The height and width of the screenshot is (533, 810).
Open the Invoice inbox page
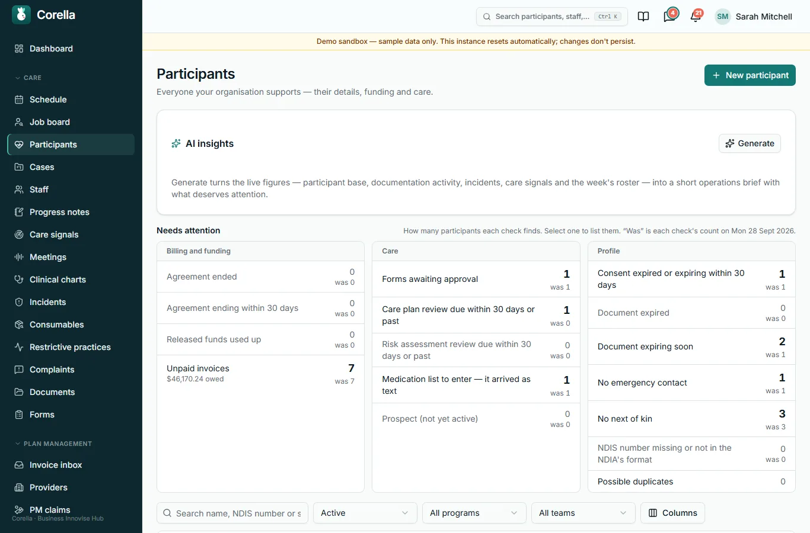71,465
